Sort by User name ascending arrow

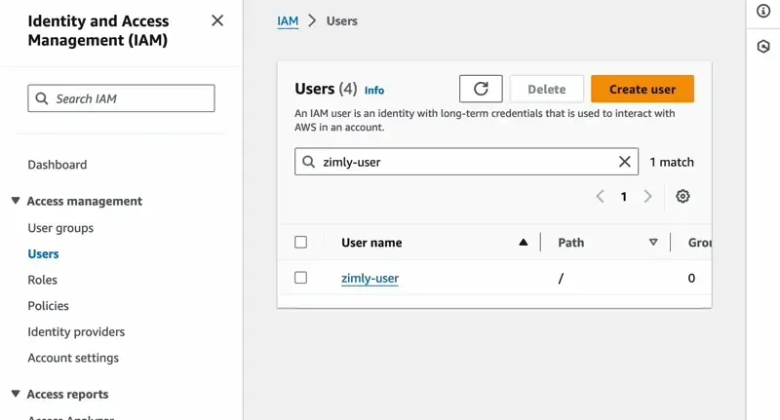click(523, 243)
